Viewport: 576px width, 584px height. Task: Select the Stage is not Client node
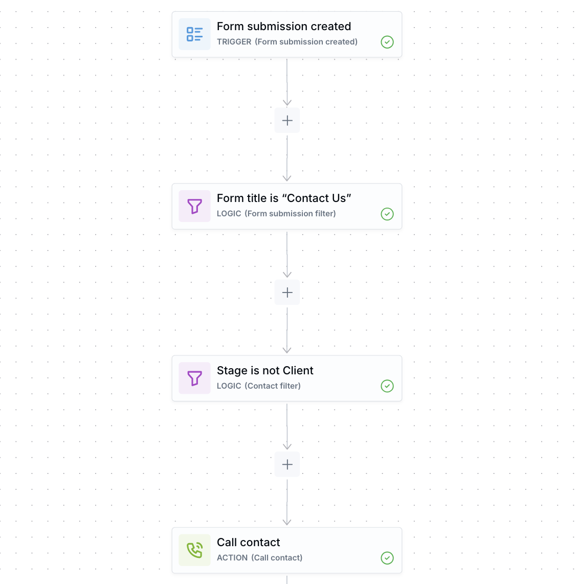pyautogui.click(x=287, y=378)
